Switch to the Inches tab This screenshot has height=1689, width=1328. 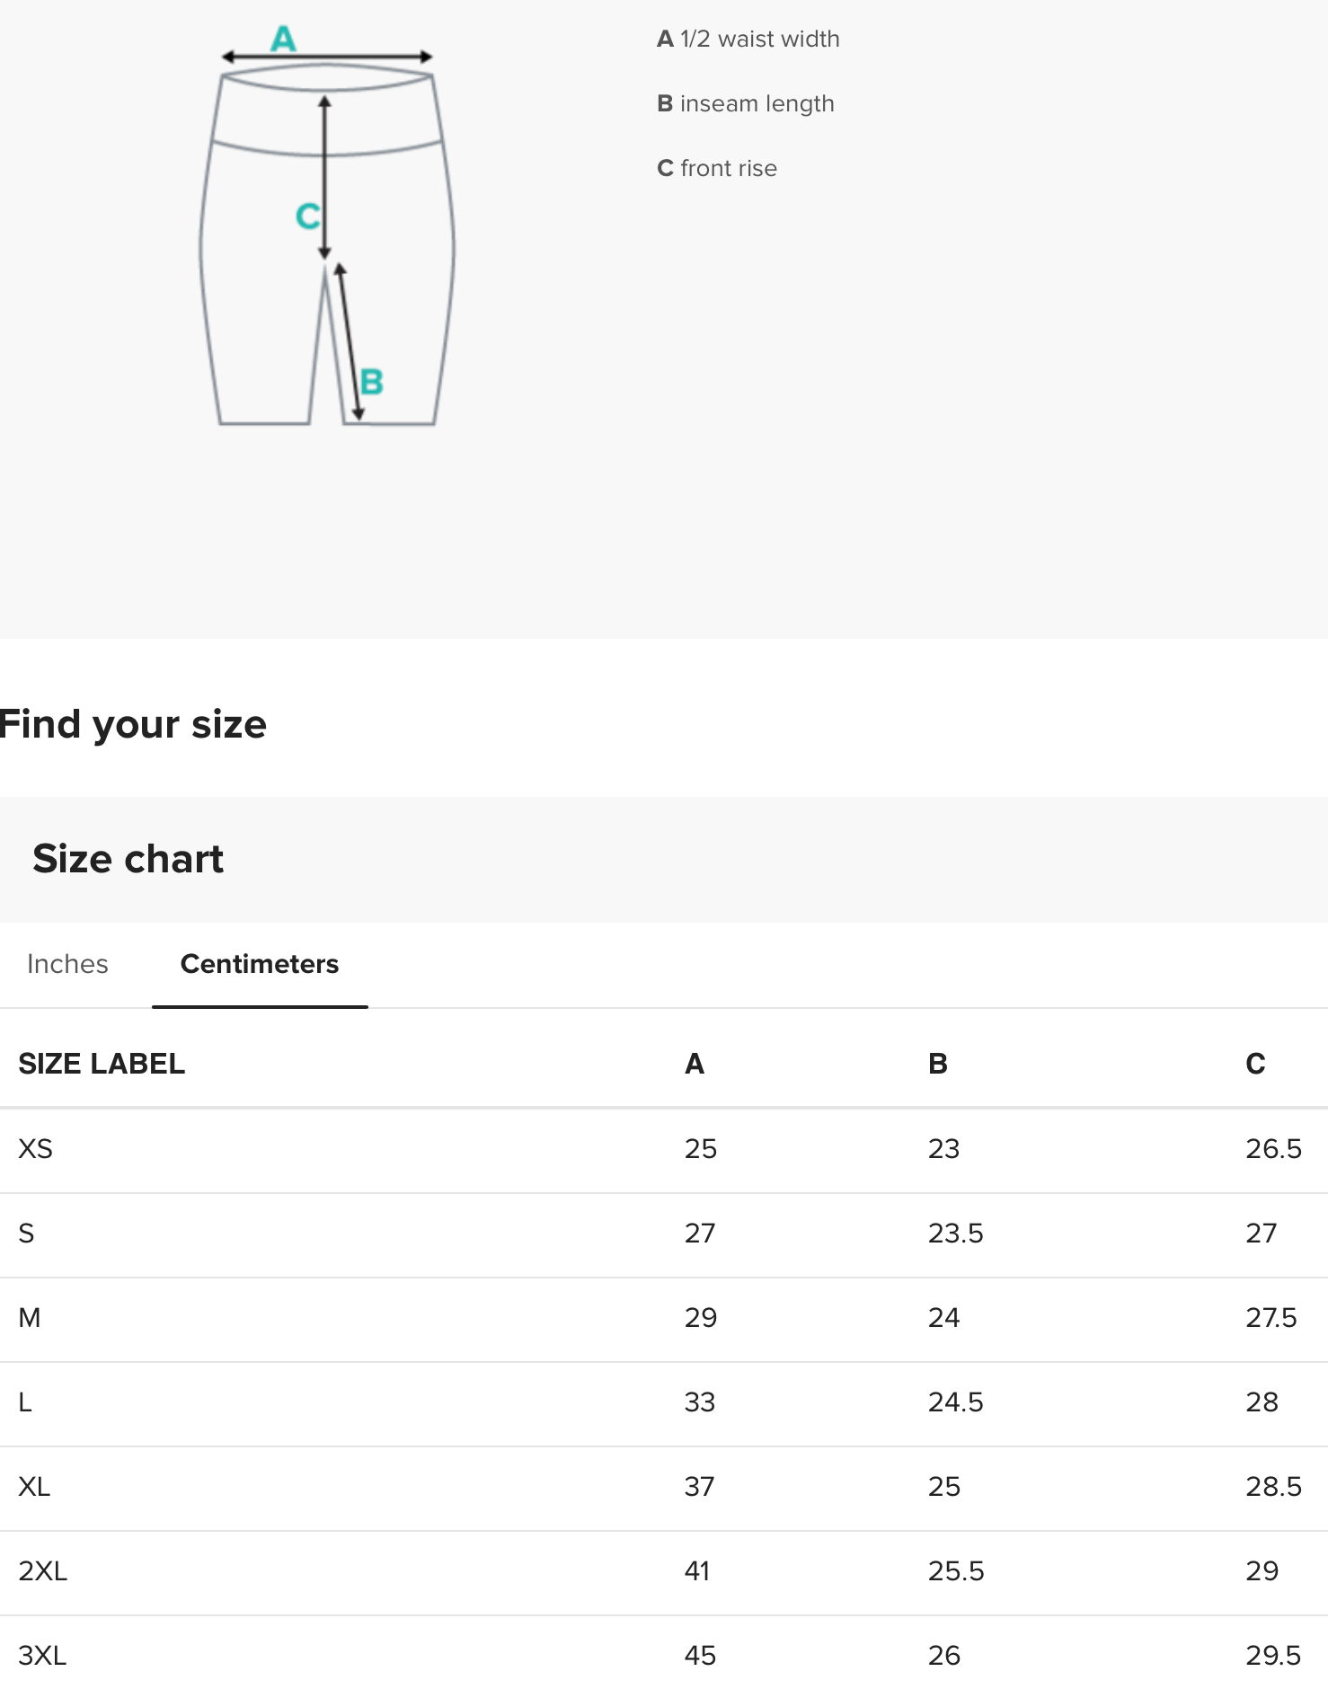pos(67,964)
